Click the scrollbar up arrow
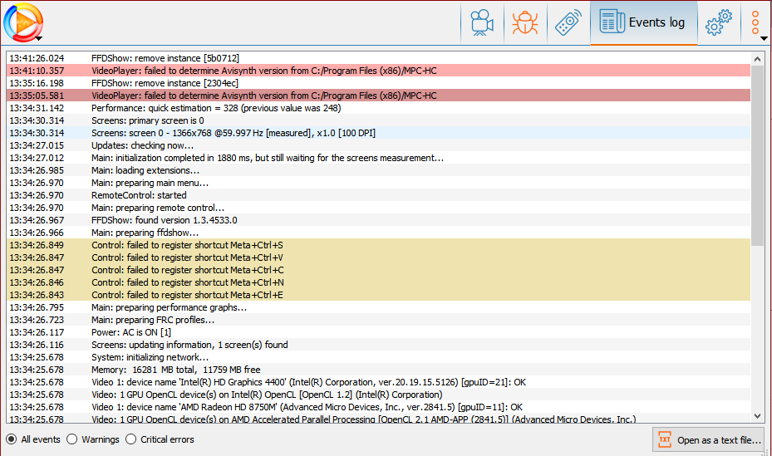 coord(757,59)
